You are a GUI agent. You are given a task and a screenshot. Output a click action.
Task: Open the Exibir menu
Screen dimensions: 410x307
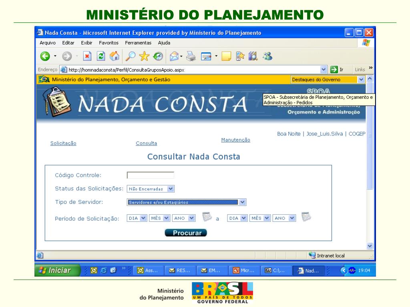[86, 43]
